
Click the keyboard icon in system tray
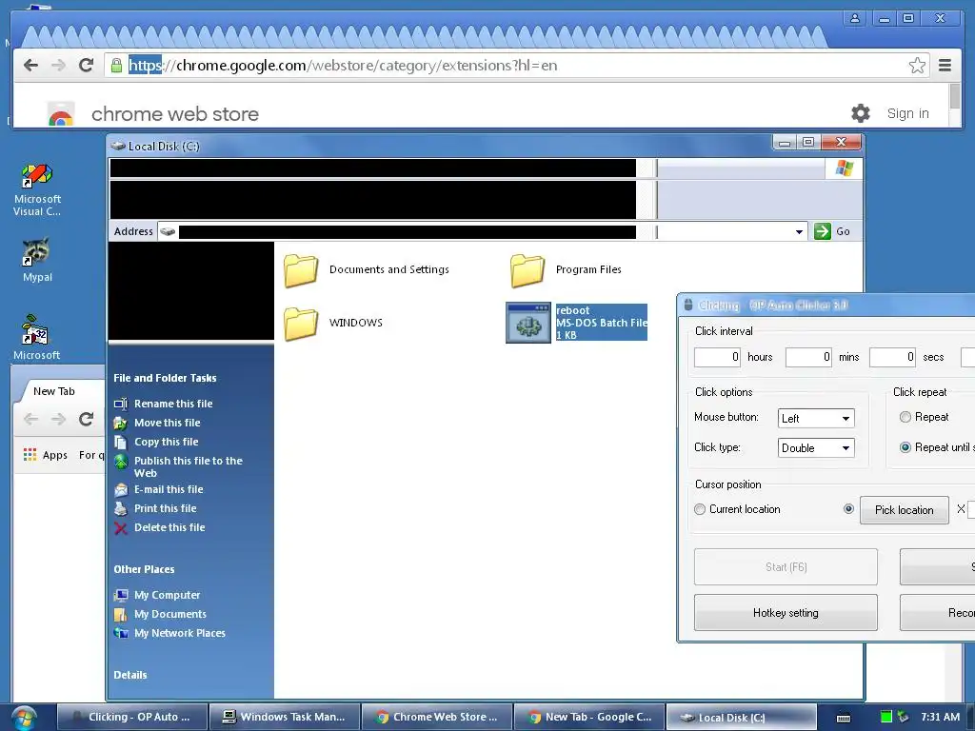(844, 718)
